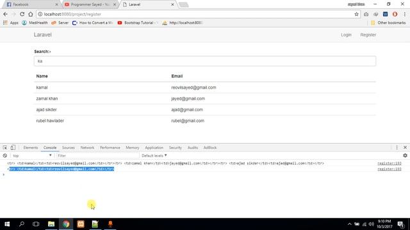Open Task View on the taskbar
This screenshot has width=410, height=230.
coord(36,224)
